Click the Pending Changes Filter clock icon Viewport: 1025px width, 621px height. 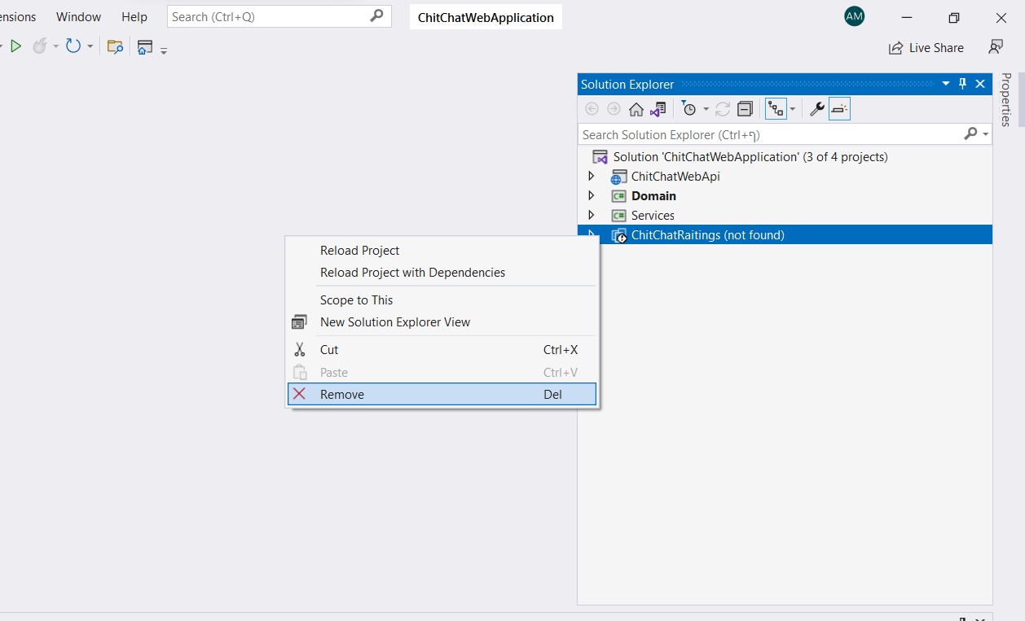(690, 109)
